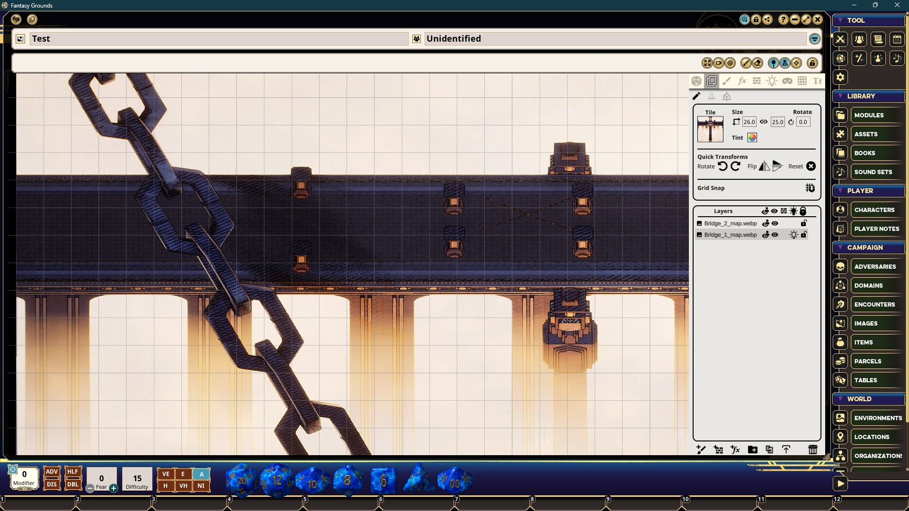
Task: Increase Fear with plus button
Action: click(x=114, y=488)
